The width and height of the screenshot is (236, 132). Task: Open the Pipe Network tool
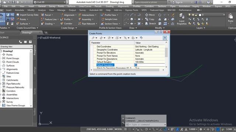click(88, 23)
